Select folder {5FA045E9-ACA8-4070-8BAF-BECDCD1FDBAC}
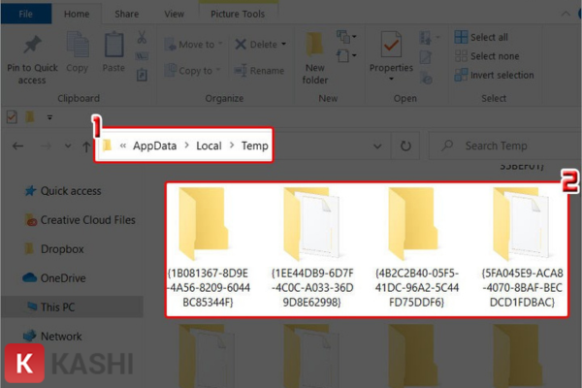This screenshot has width=582, height=388. (x=522, y=248)
